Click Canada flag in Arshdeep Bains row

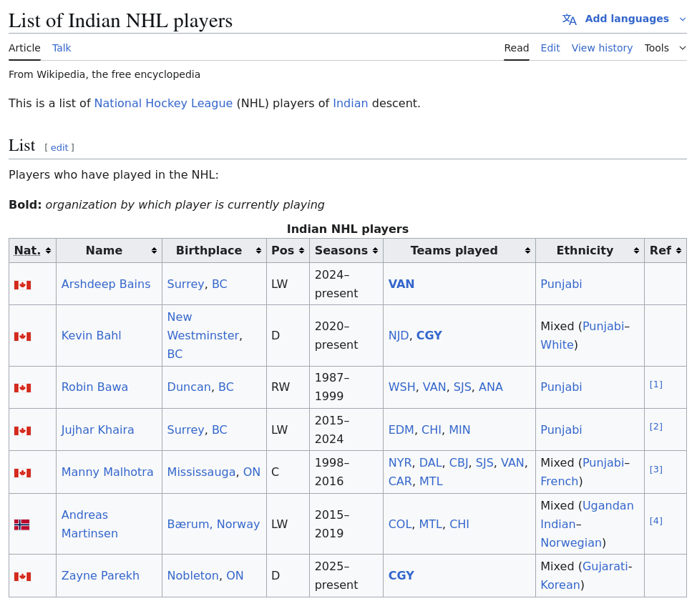pyautogui.click(x=23, y=285)
